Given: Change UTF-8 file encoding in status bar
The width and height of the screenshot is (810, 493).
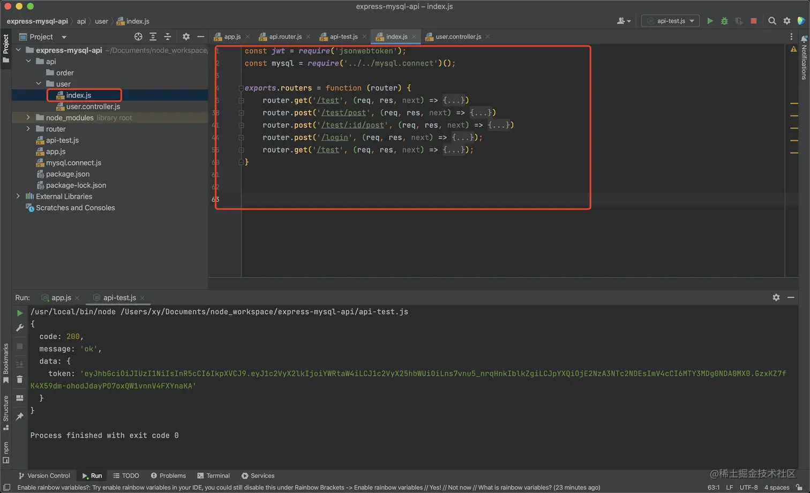Looking at the screenshot, I should [748, 487].
